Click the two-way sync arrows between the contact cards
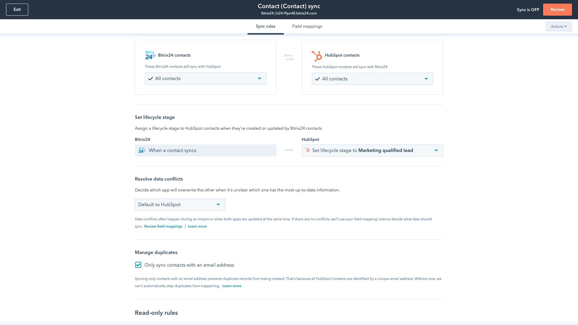Image resolution: width=578 pixels, height=325 pixels. point(289,57)
